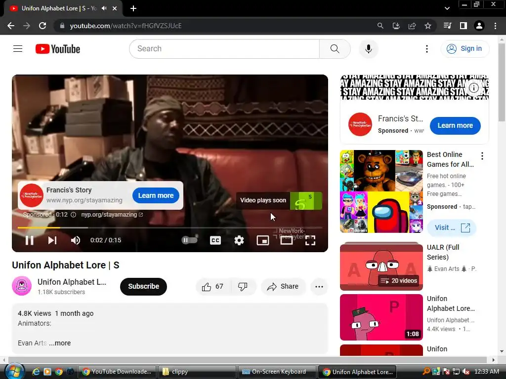Switch to theater mode

[x=287, y=240]
